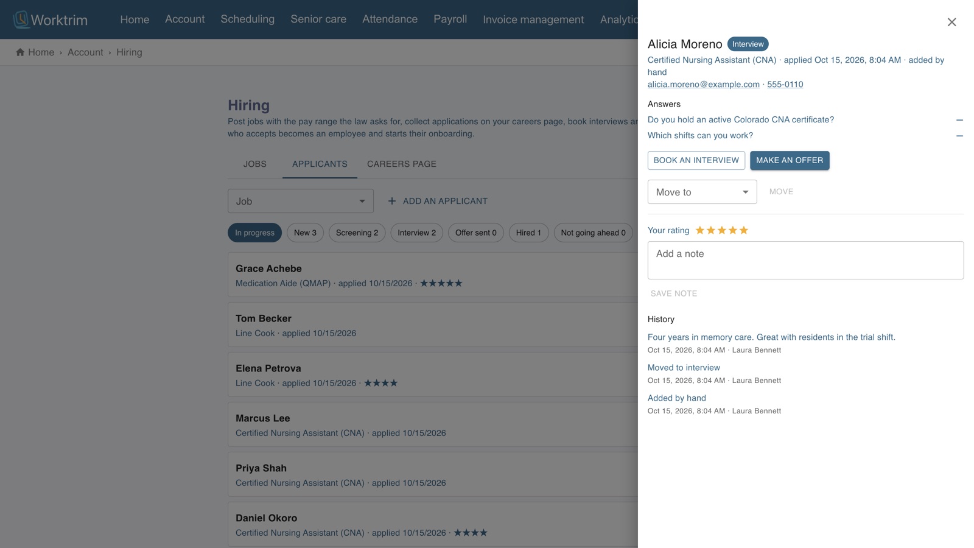Image resolution: width=974 pixels, height=548 pixels.
Task: Click the Book an Interview button
Action: 696,160
